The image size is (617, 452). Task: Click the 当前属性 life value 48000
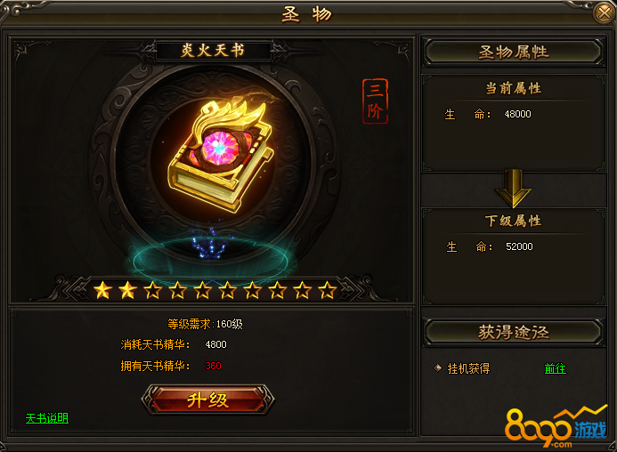click(518, 114)
